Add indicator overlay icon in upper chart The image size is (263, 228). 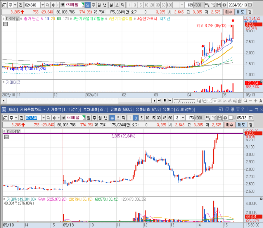tap(213, 5)
